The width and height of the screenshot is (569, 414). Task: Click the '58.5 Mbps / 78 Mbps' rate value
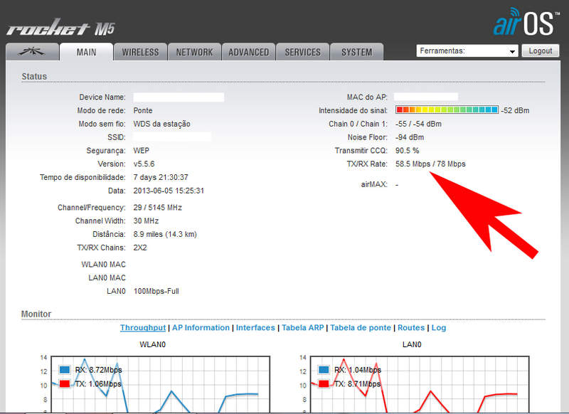point(430,164)
